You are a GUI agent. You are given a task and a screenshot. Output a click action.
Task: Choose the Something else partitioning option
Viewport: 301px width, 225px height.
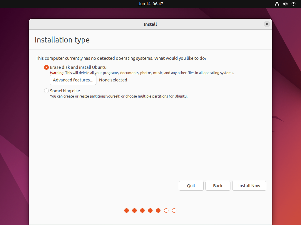coord(46,91)
